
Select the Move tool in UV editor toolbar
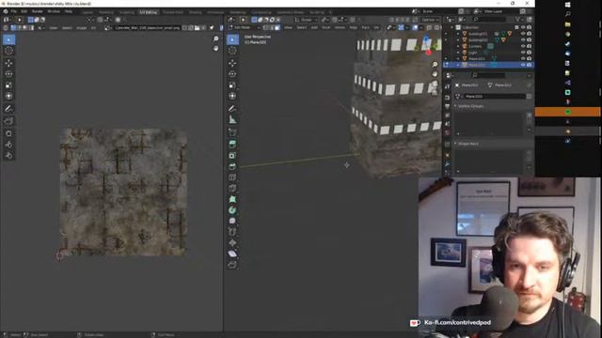pos(8,63)
